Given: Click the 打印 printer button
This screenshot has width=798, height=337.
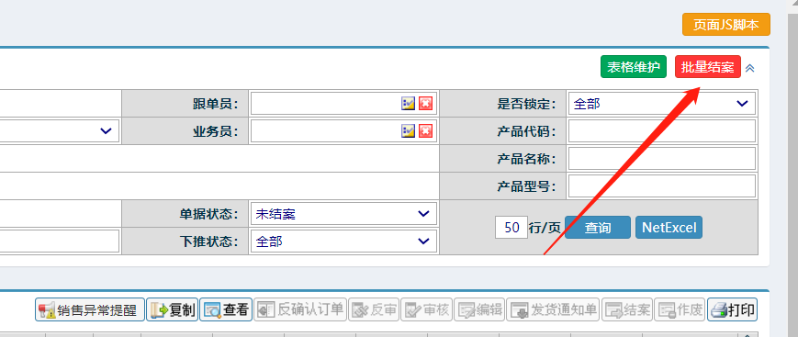Looking at the screenshot, I should coord(732,309).
